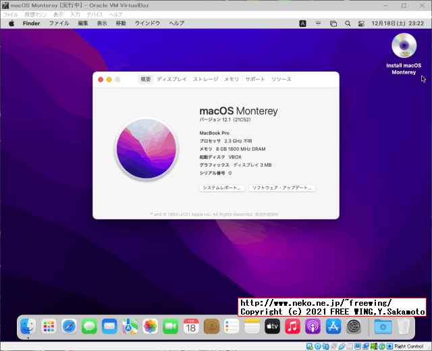
Task: Select the 概要 tab
Action: tap(146, 80)
